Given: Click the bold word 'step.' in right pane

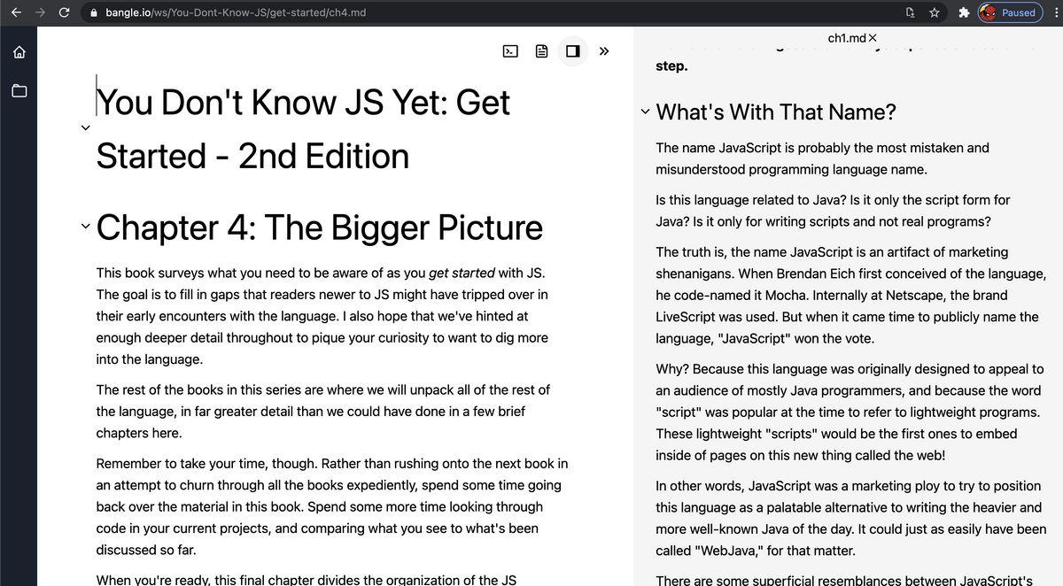Looking at the screenshot, I should (671, 66).
